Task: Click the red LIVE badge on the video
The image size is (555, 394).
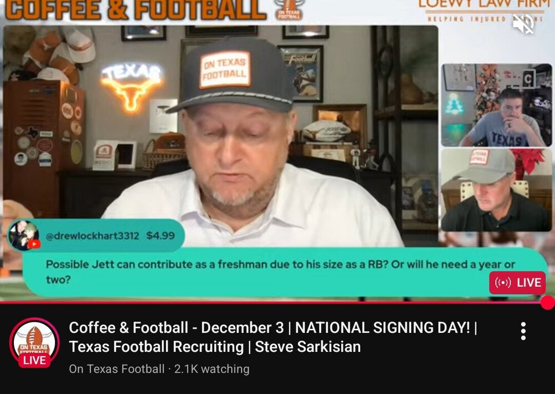Action: pos(517,282)
